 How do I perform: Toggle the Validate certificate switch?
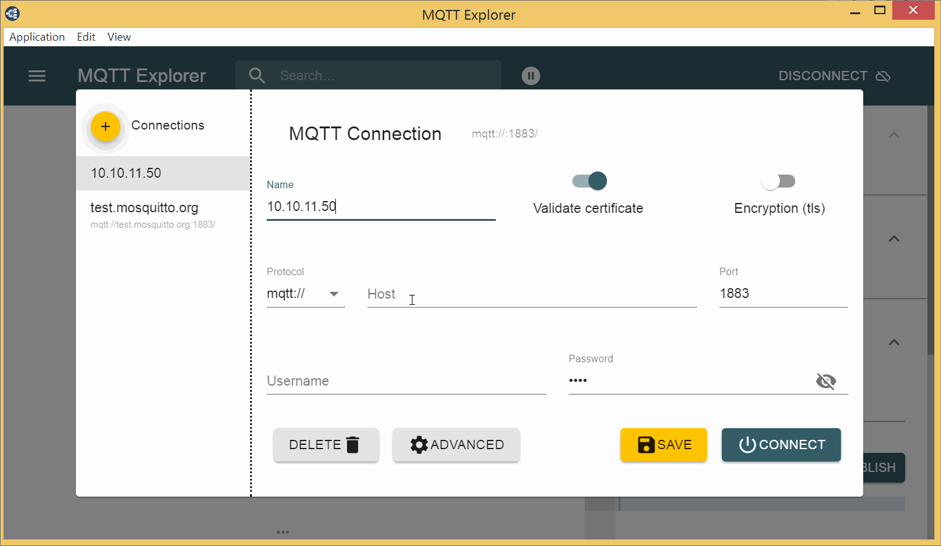coord(590,181)
